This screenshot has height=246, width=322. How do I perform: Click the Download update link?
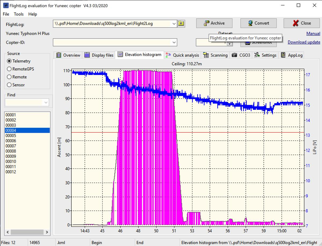pyautogui.click(x=304, y=42)
